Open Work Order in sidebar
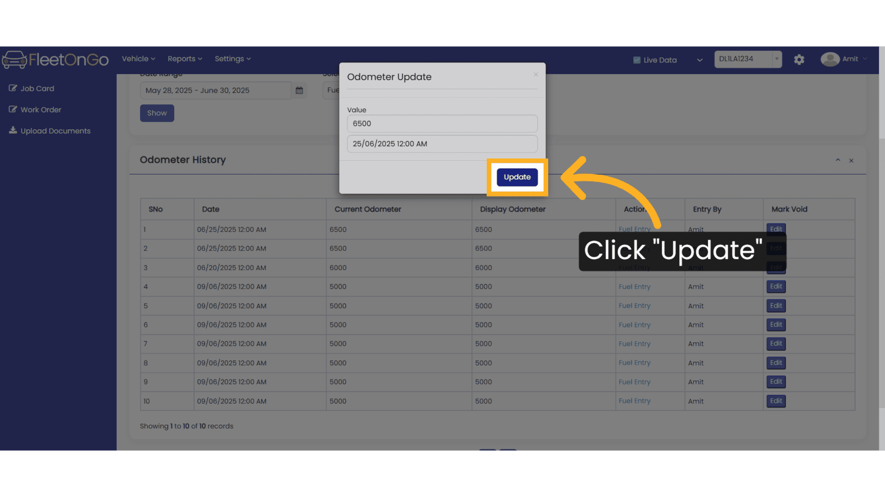The image size is (885, 497). click(x=41, y=109)
